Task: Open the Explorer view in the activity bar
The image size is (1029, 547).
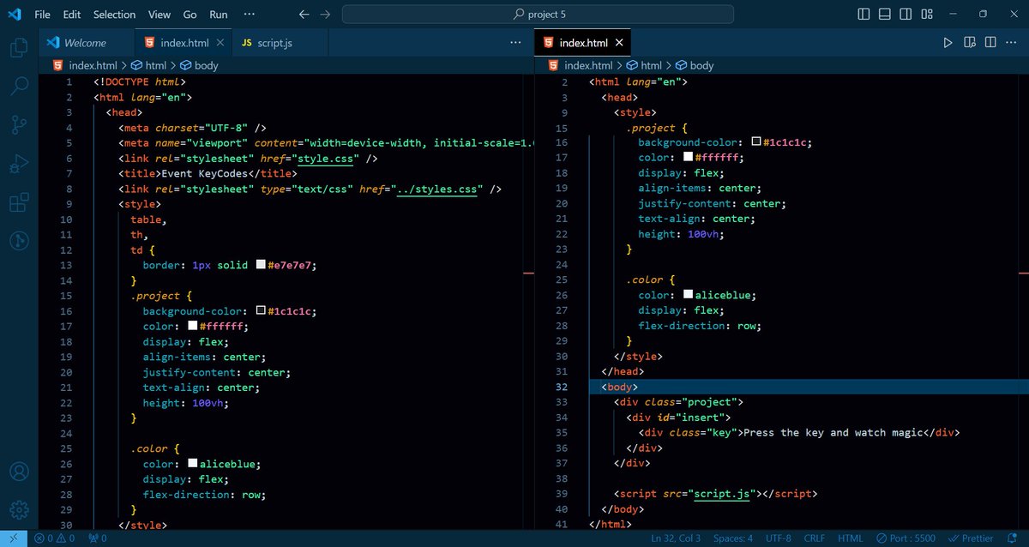Action: coord(19,46)
